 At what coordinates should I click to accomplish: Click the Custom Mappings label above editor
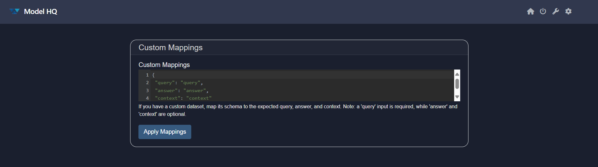pyautogui.click(x=164, y=65)
